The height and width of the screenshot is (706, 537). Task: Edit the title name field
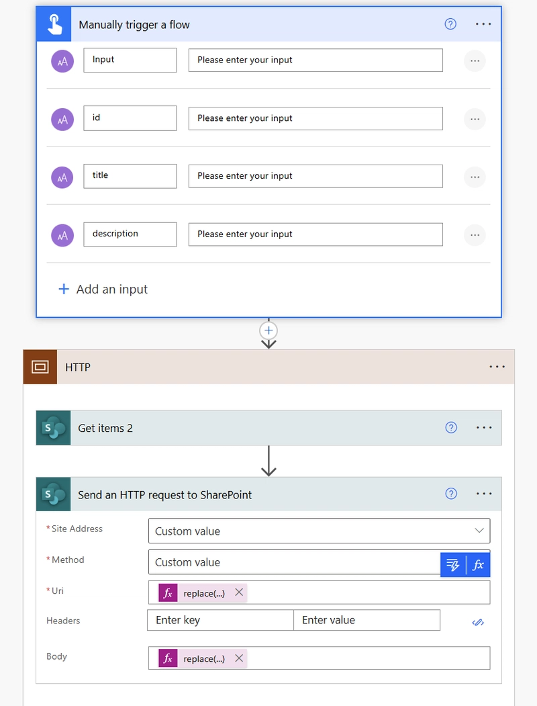(130, 176)
